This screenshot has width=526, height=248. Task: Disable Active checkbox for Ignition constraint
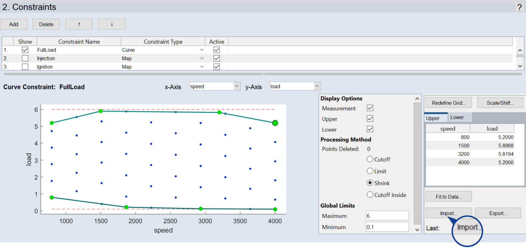(216, 67)
